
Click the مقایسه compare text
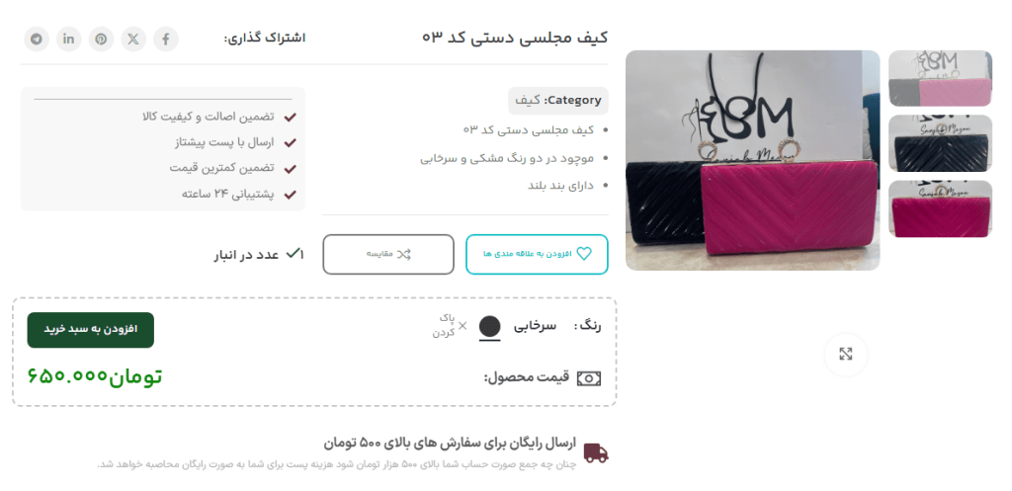[x=379, y=254]
